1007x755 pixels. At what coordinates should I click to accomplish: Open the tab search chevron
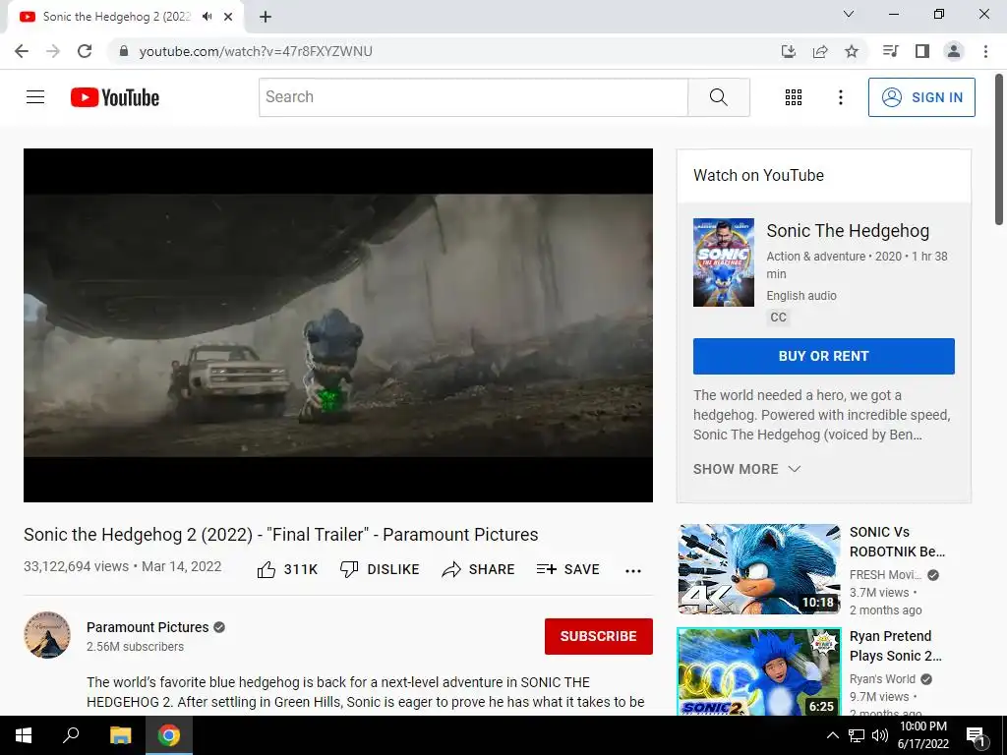click(x=849, y=14)
